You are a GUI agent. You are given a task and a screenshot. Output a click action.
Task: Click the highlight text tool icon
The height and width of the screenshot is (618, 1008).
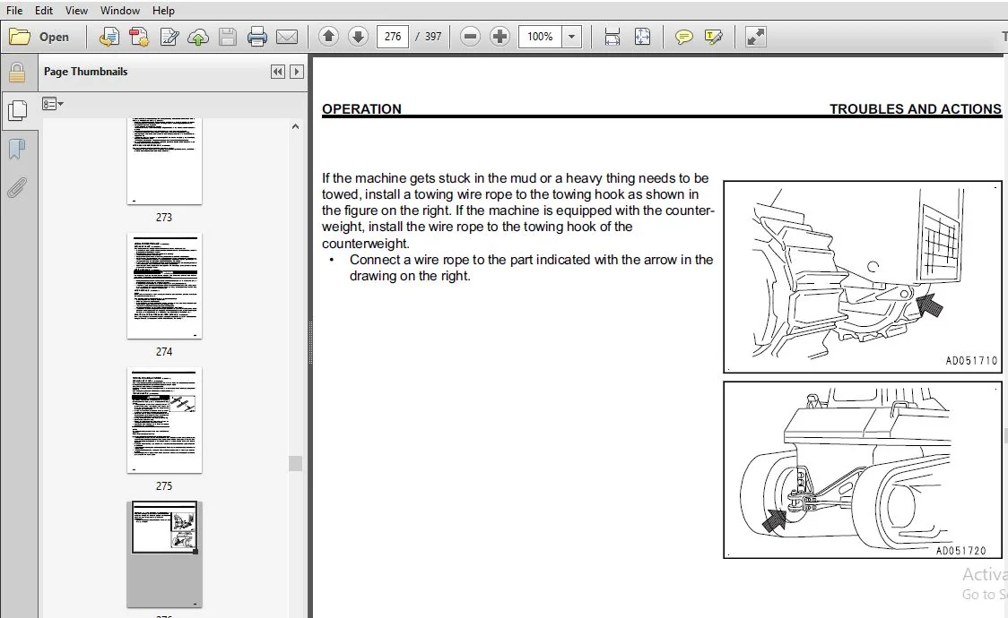714,37
